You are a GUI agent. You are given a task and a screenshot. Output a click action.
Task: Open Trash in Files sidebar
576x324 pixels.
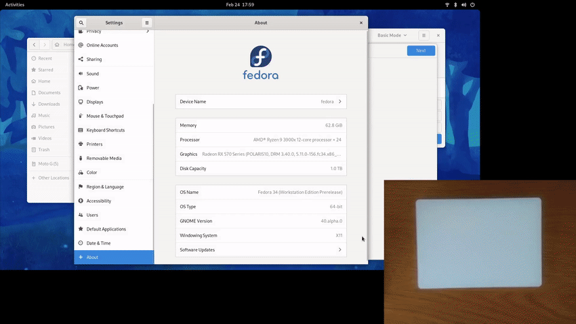point(44,150)
